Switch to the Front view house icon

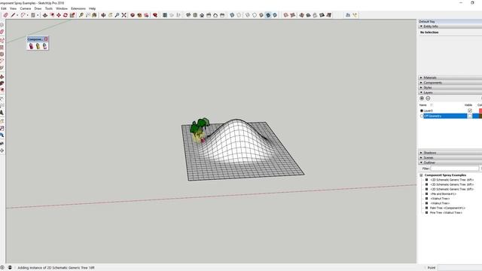coord(202,15)
